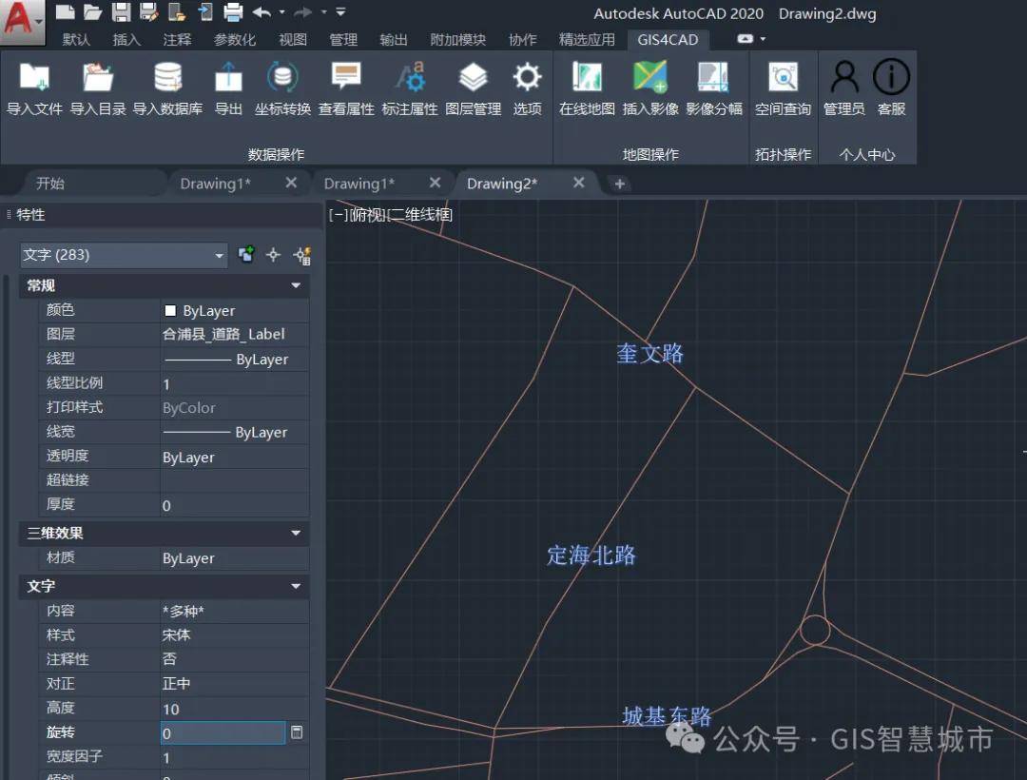Select the 插入影像 insert image tool
The image size is (1027, 780).
point(650,78)
